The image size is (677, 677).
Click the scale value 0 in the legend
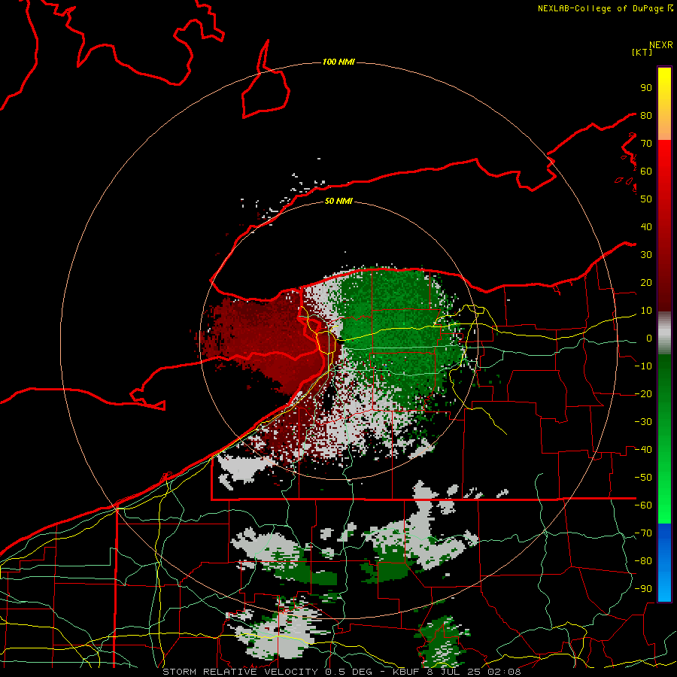tap(649, 338)
